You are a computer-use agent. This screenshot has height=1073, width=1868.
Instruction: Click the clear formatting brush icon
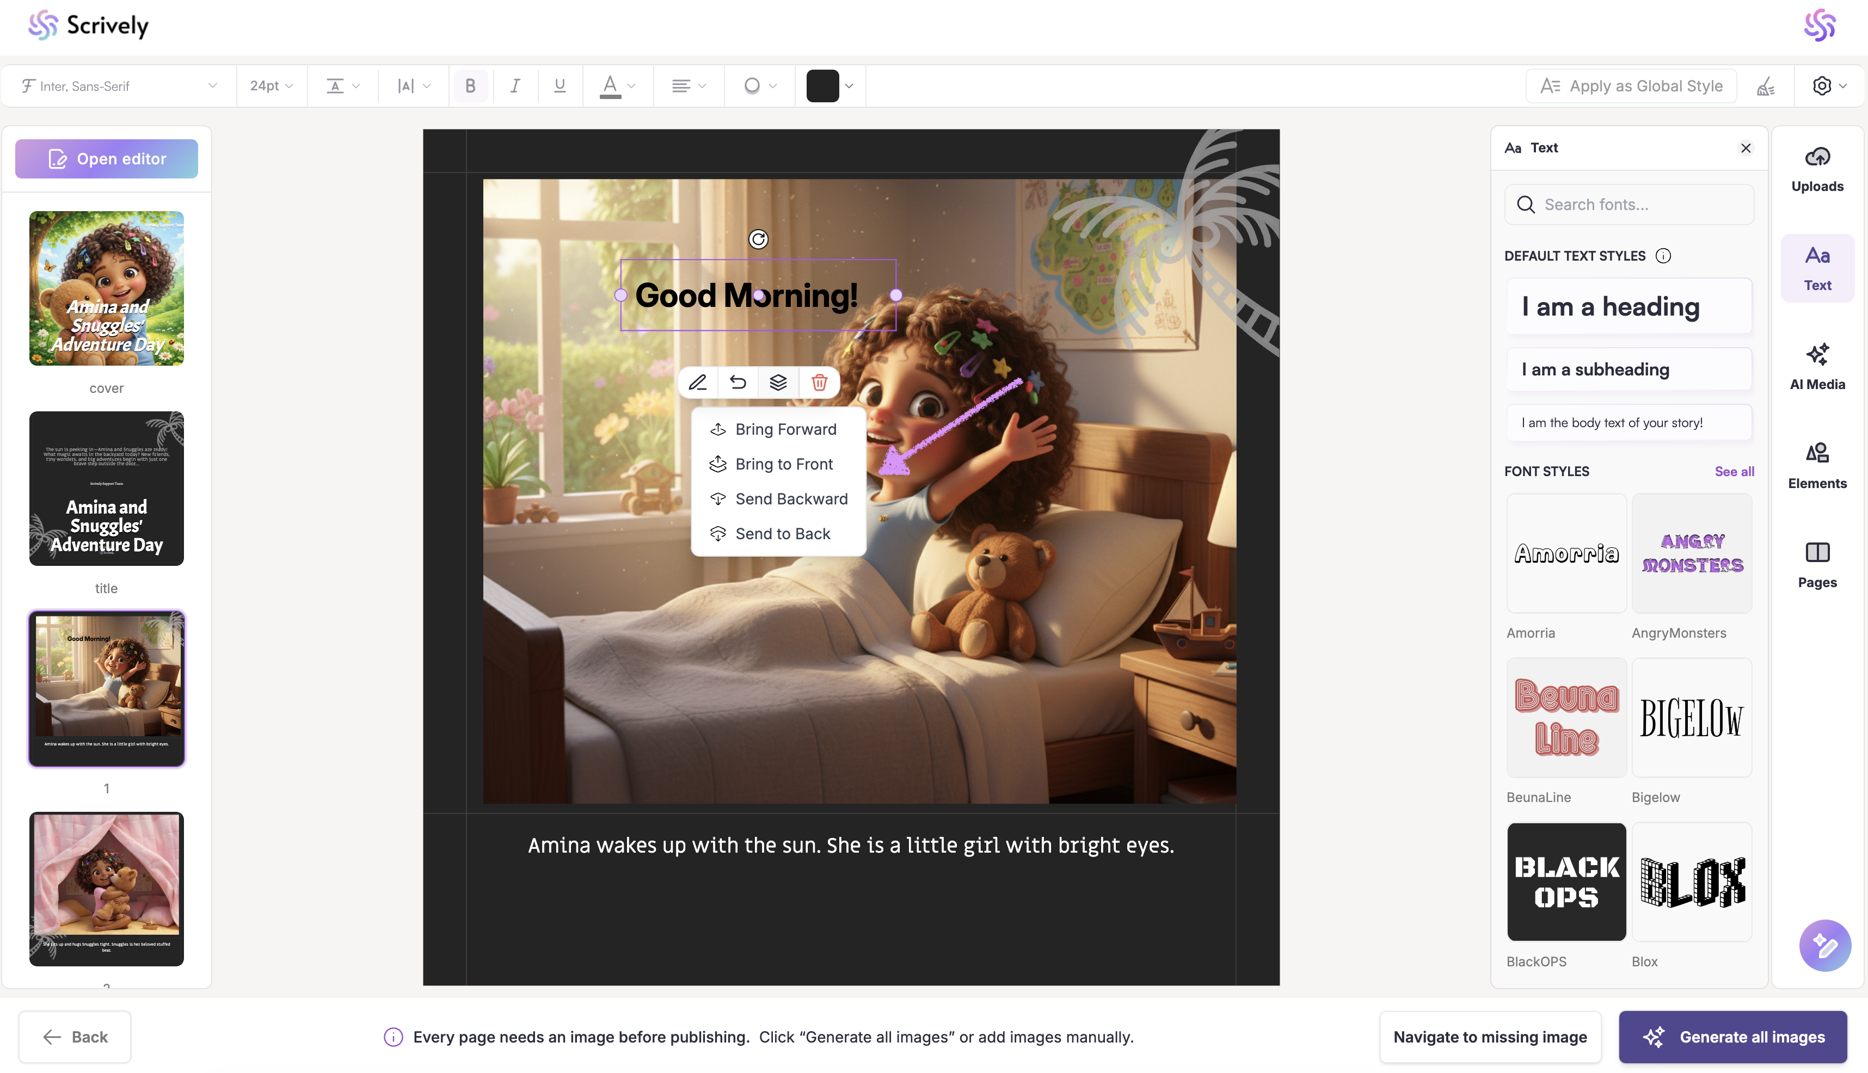point(1766,86)
